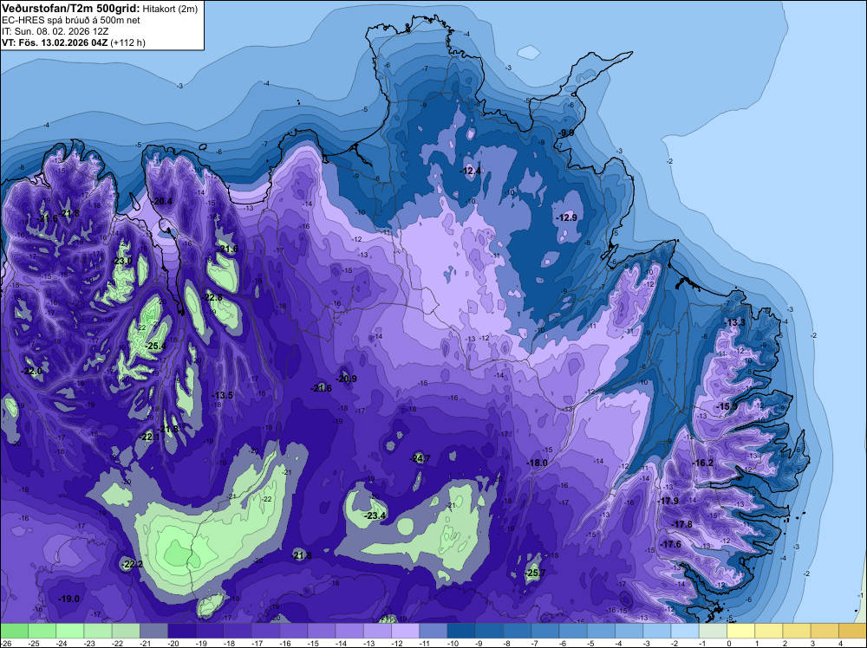
Task: Click the bold '-20.9' temperature value
Action: [x=347, y=379]
